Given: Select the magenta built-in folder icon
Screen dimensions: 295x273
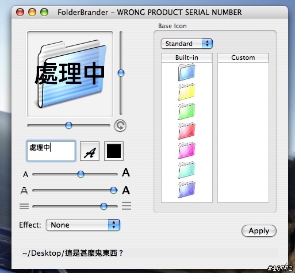Looking at the screenshot, I should pos(186,151).
